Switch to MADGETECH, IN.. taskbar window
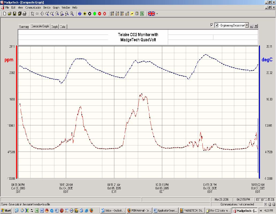 pos(192,210)
